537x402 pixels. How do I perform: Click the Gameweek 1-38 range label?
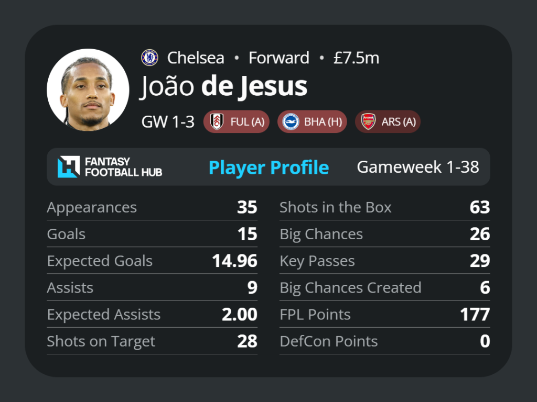click(418, 167)
